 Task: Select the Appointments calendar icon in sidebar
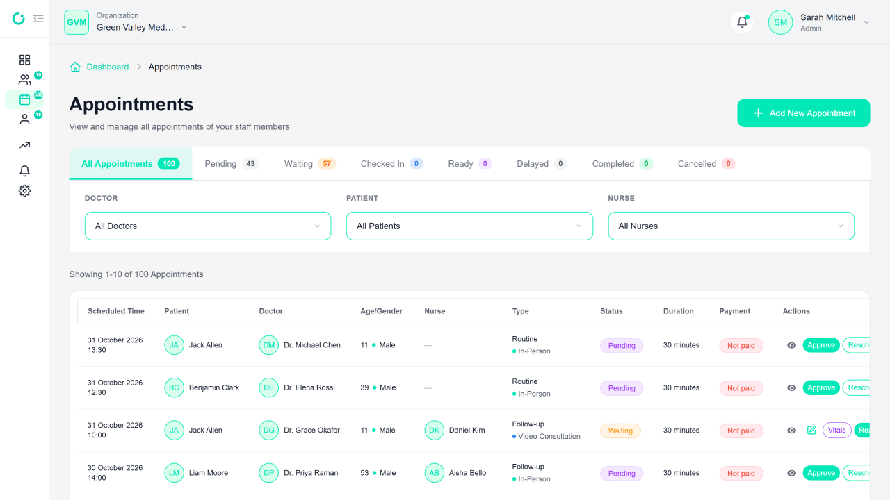24,99
